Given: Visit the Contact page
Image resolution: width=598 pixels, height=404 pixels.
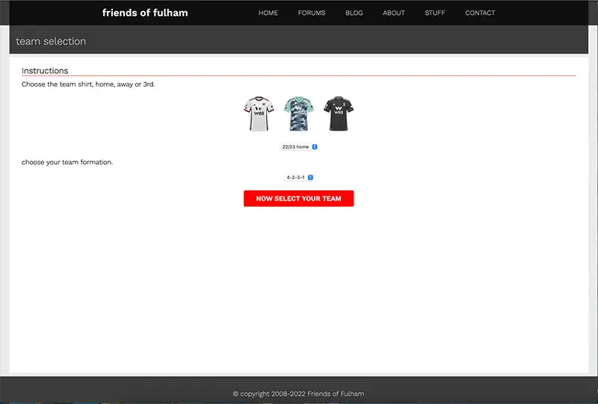Looking at the screenshot, I should 480,13.
